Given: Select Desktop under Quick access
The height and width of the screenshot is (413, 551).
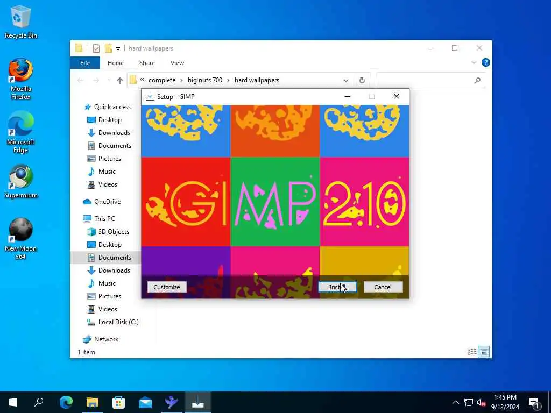Looking at the screenshot, I should point(104,120).
